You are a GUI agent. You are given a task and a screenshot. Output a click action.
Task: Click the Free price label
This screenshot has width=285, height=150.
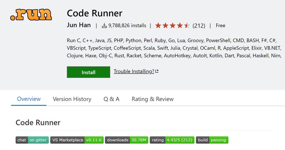tap(220, 26)
